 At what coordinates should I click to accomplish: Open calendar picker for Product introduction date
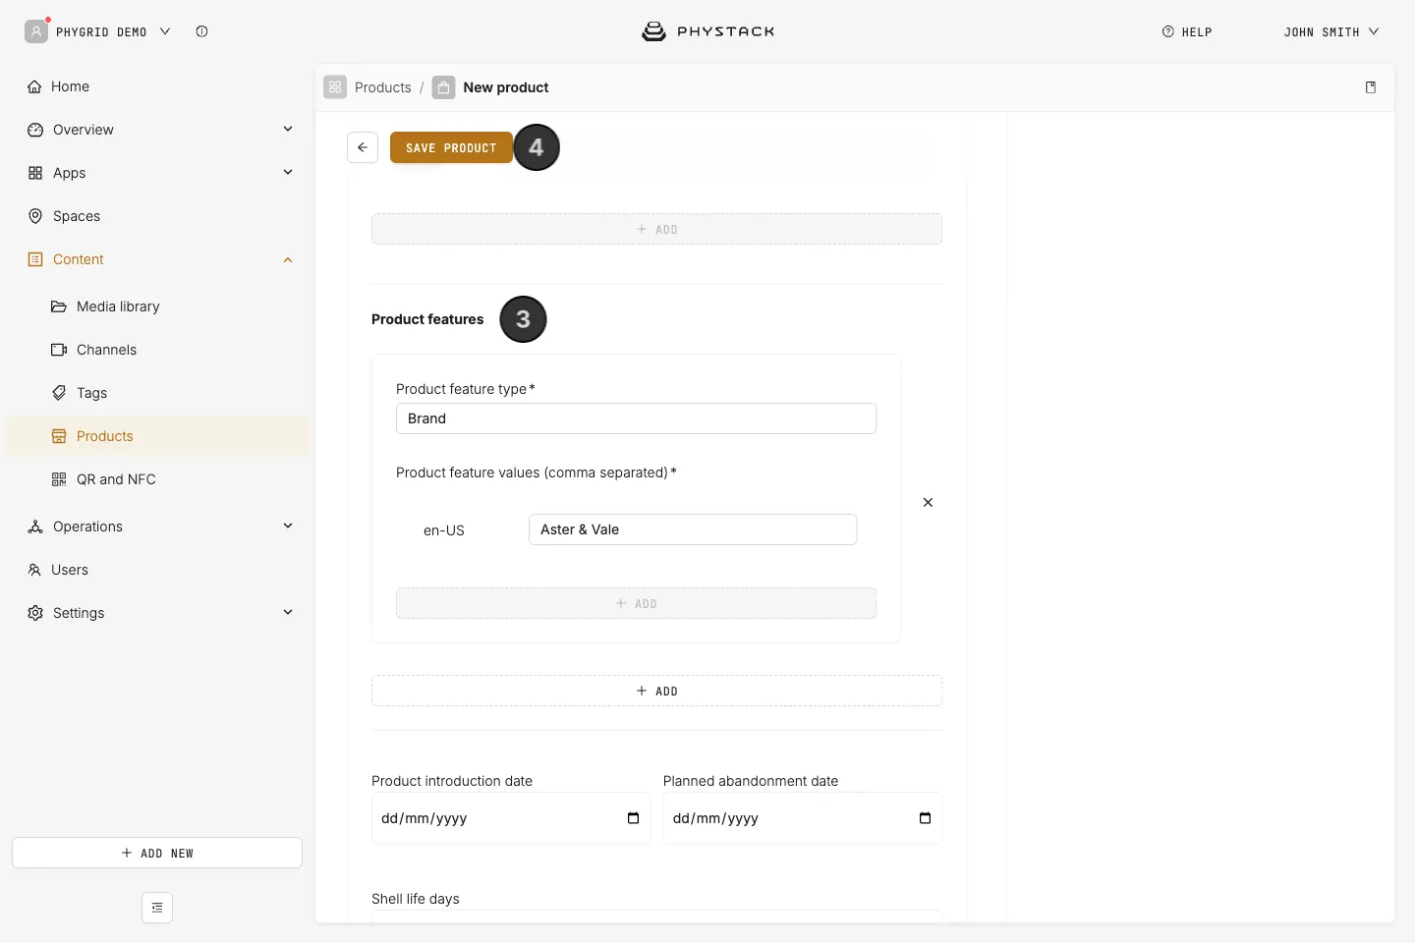click(x=633, y=818)
